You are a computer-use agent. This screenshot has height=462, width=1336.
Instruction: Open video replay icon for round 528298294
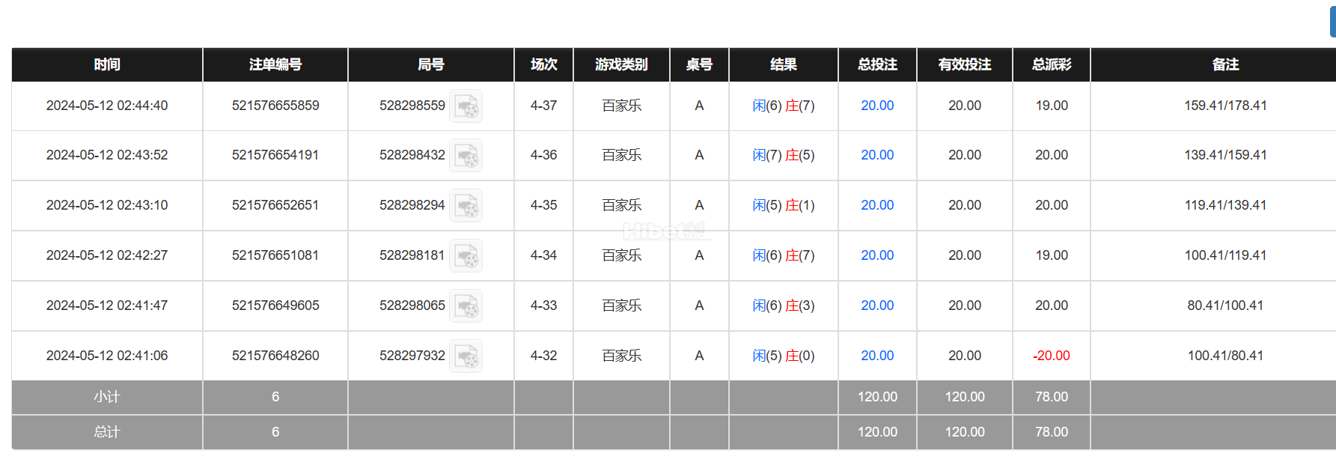[x=466, y=205]
